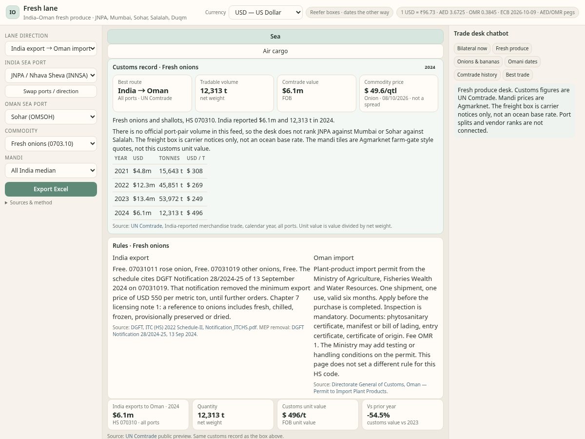The height and width of the screenshot is (439, 585).
Task: Click Swap ports / direction button
Action: click(x=51, y=91)
